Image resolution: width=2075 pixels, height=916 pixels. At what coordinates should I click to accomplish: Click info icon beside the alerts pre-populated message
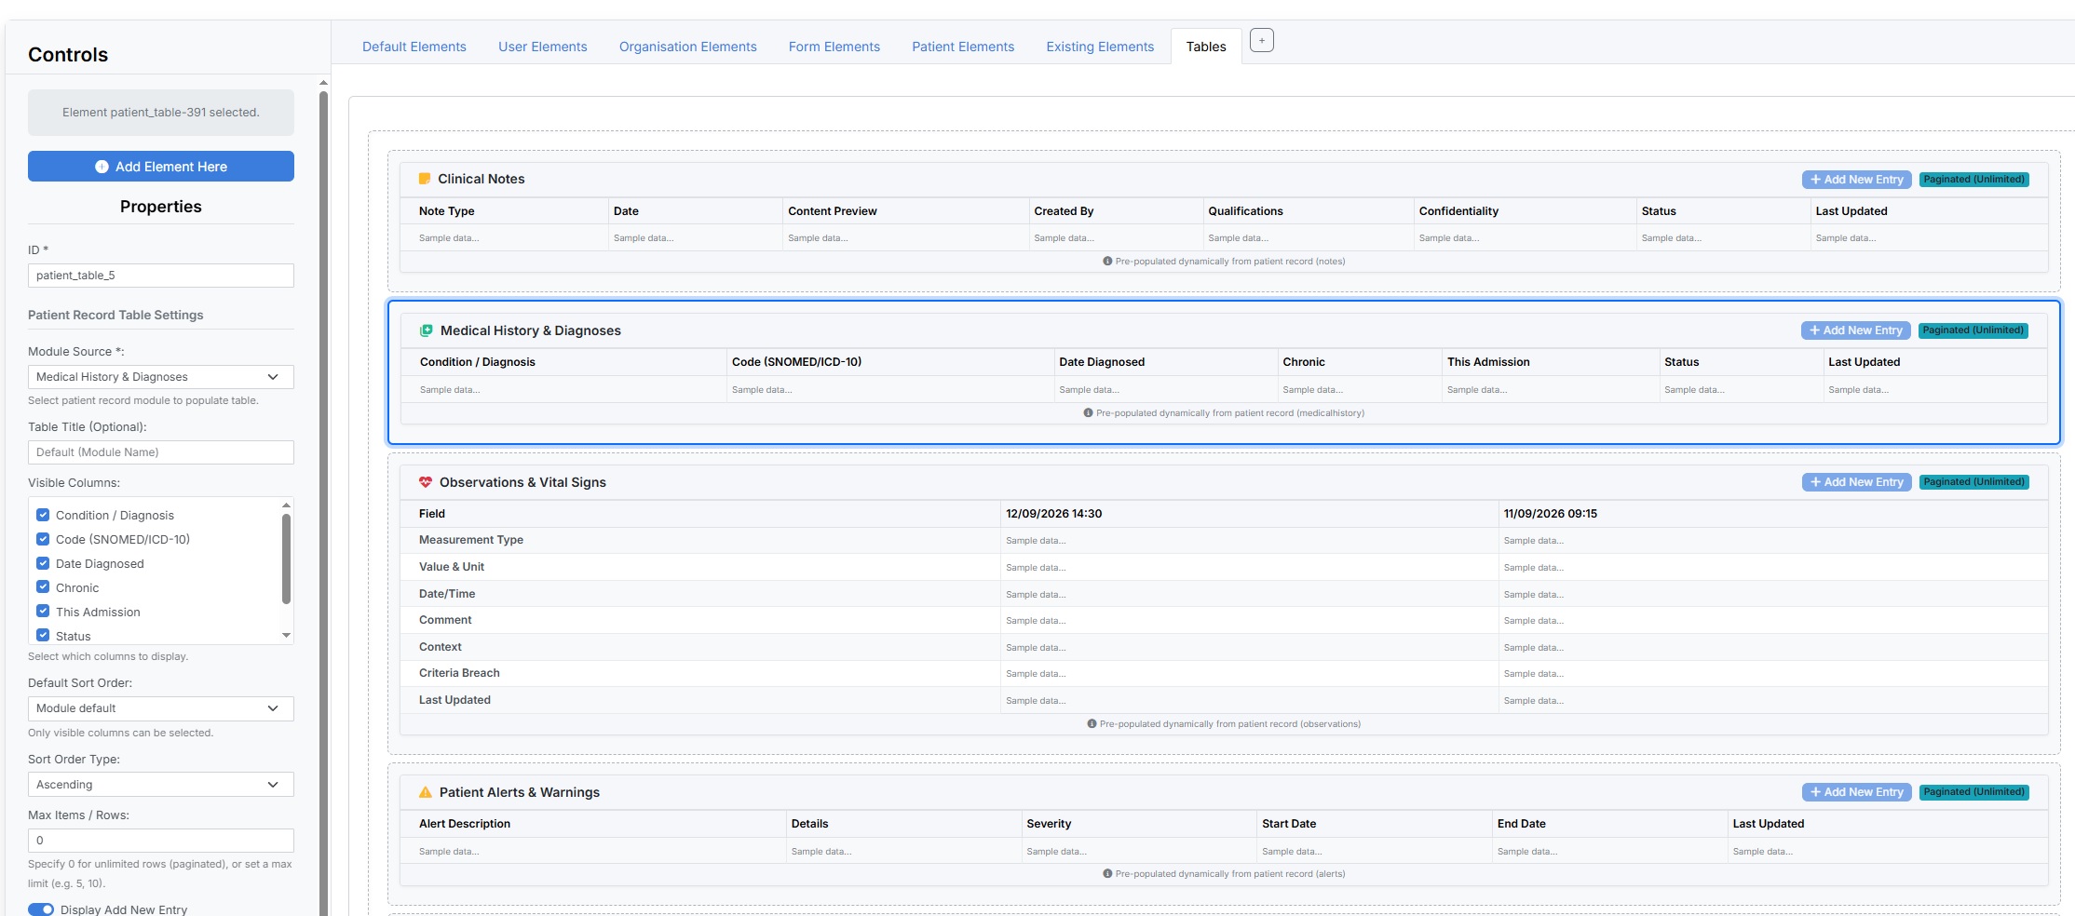pyautogui.click(x=1107, y=874)
